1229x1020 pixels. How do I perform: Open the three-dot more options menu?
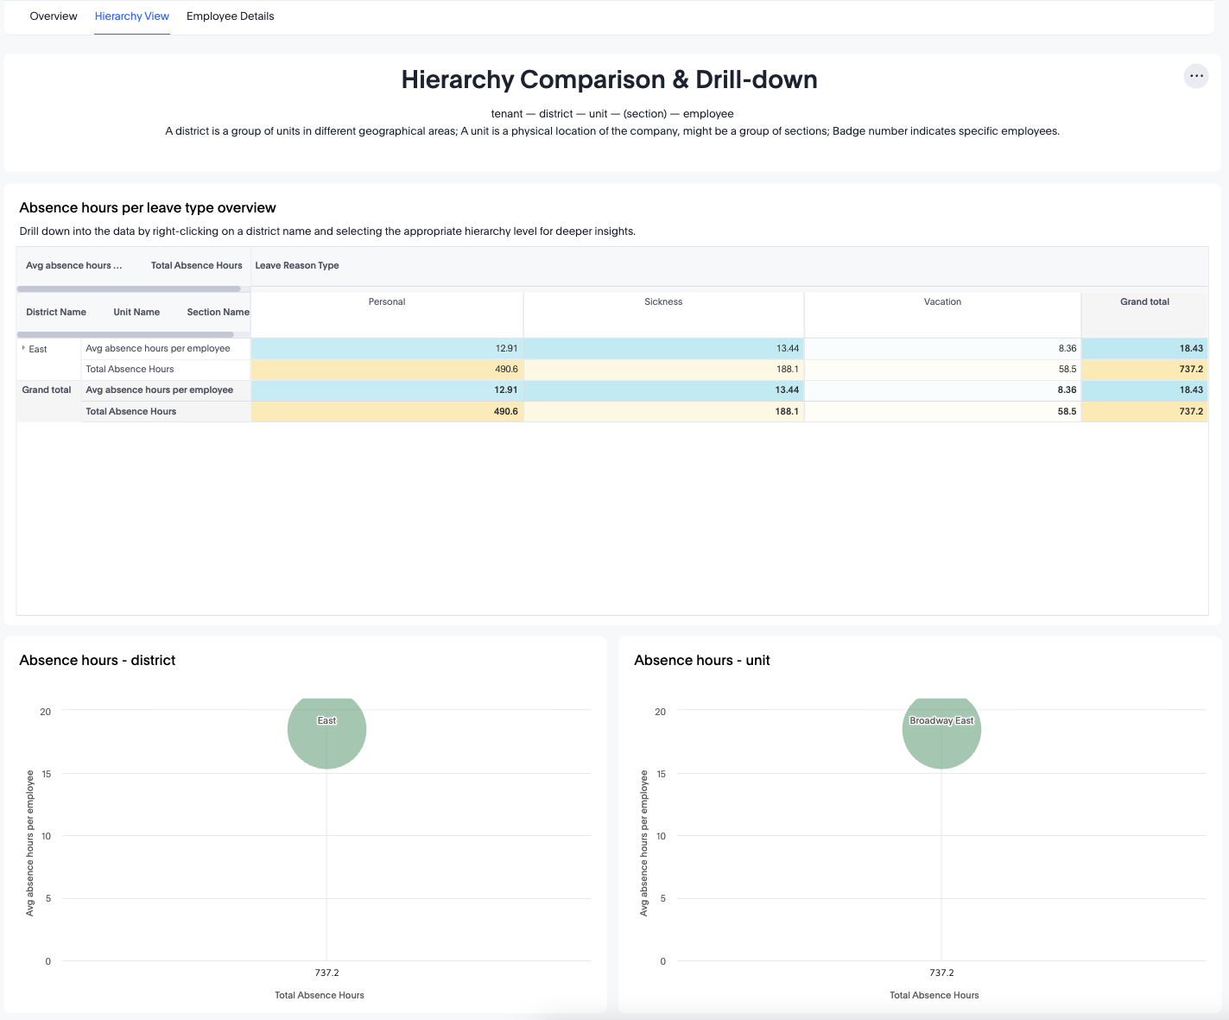coord(1195,76)
